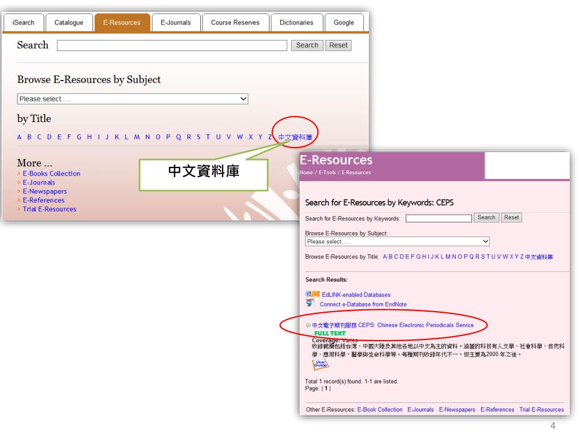Open Trial E-Resources under More
This screenshot has width=581, height=436.
tap(49, 209)
